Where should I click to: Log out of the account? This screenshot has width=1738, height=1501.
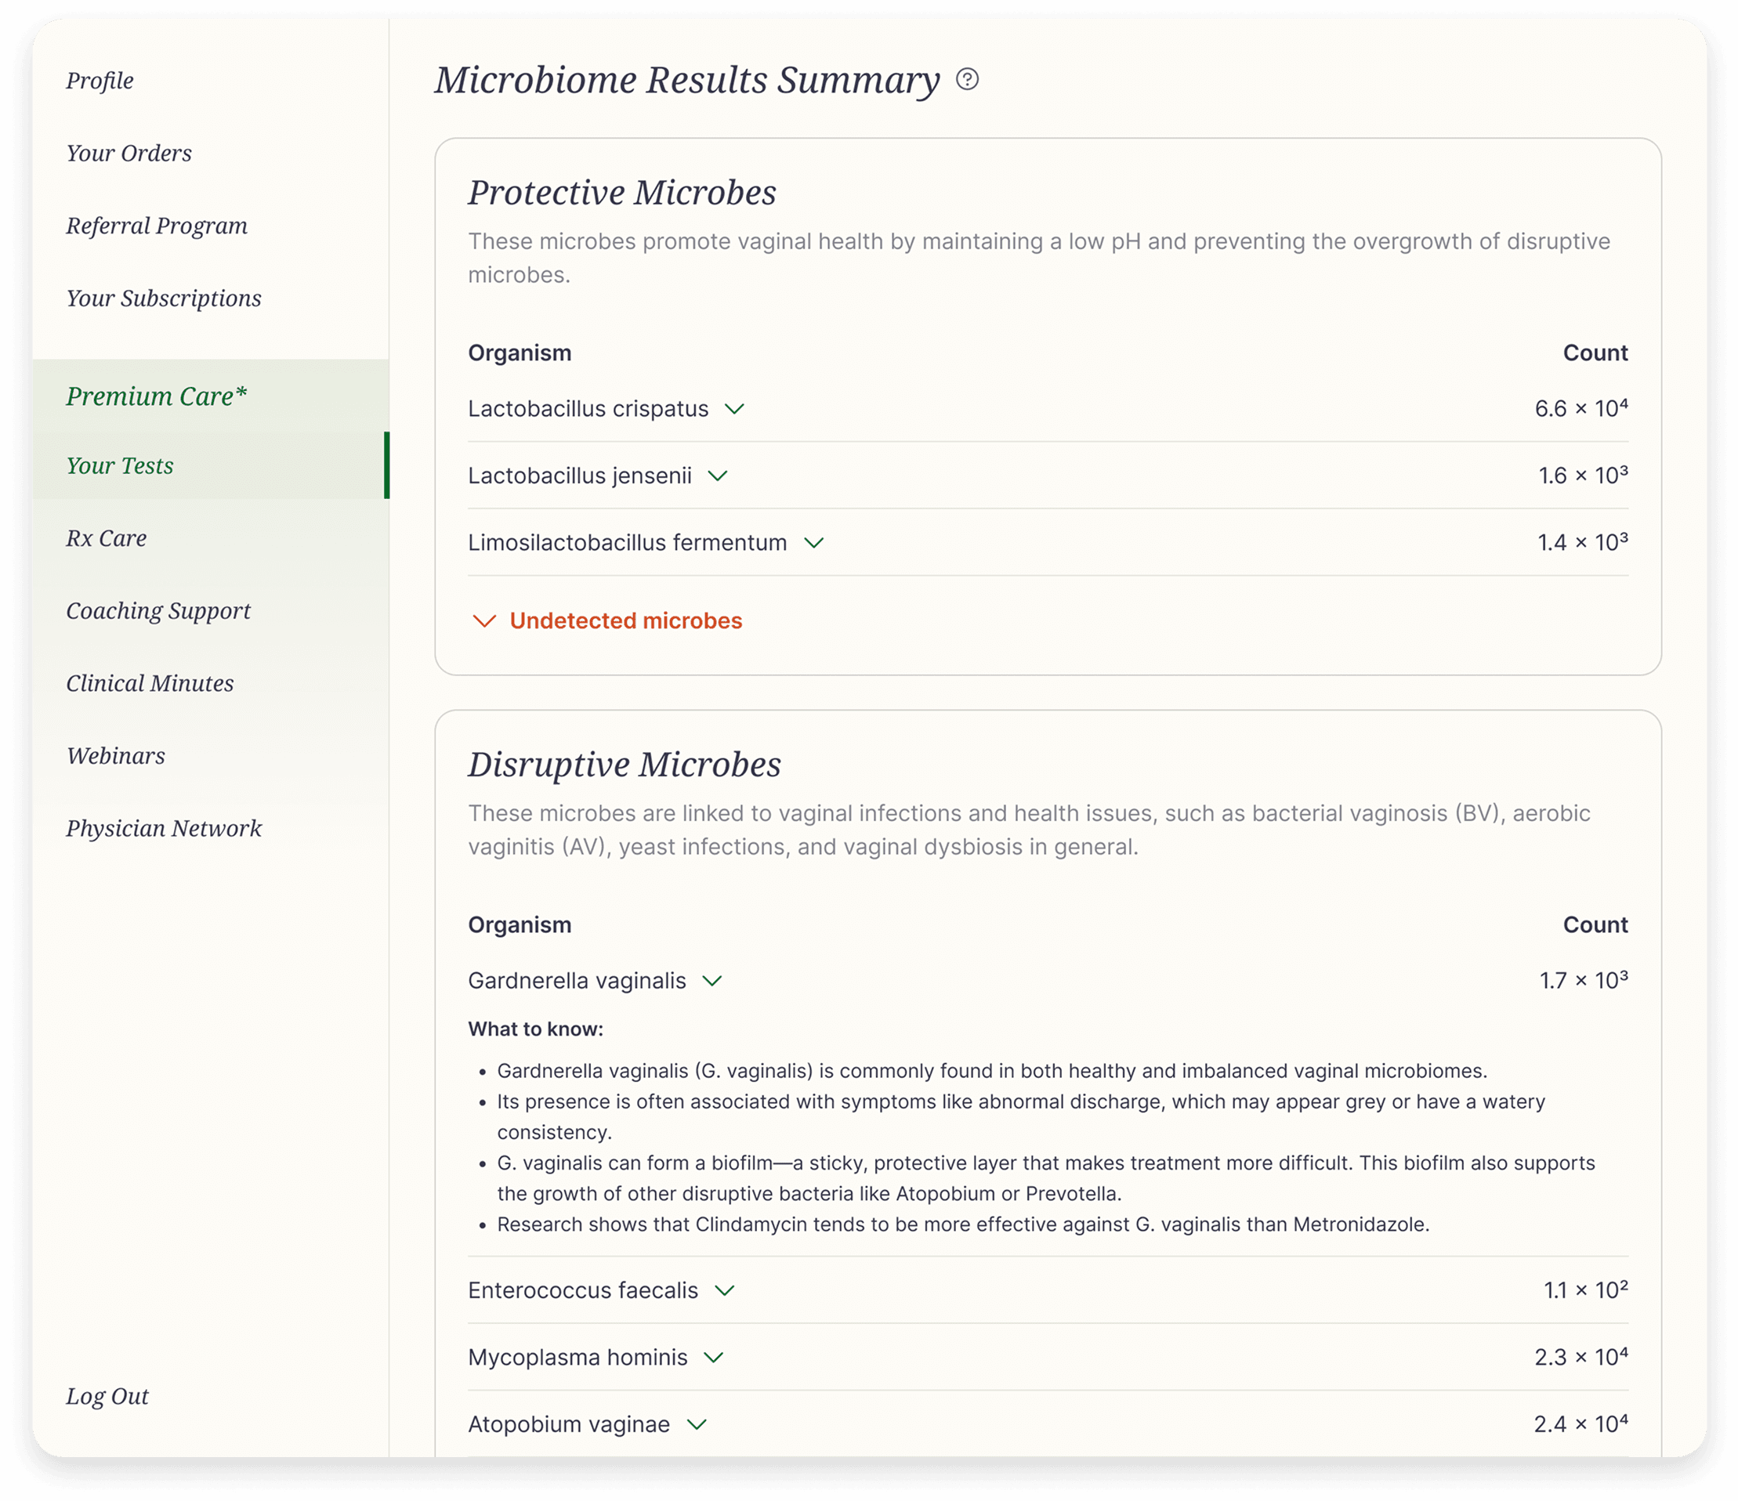pos(107,1395)
